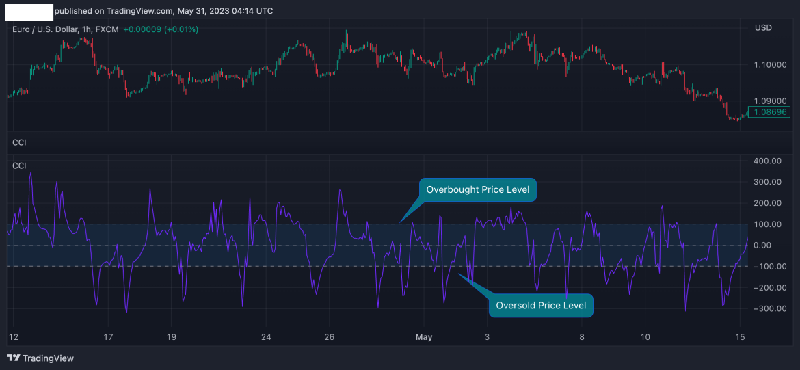The height and width of the screenshot is (370, 800).
Task: Click the 1.10000 price axis value
Action: click(x=769, y=64)
